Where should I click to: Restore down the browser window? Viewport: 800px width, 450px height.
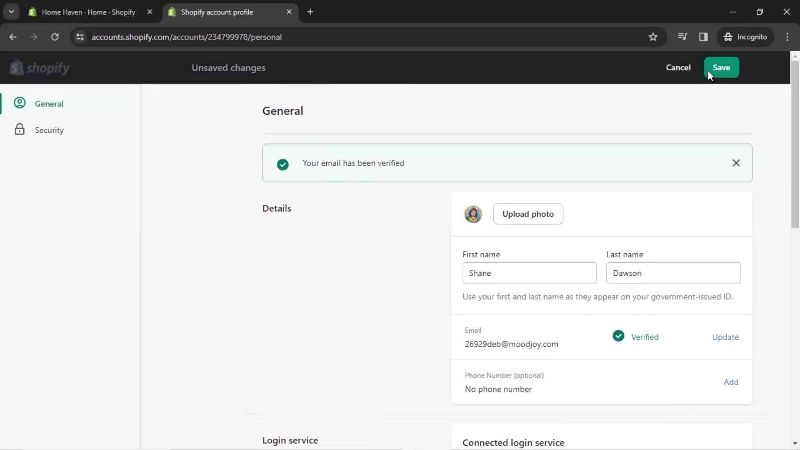pyautogui.click(x=760, y=12)
